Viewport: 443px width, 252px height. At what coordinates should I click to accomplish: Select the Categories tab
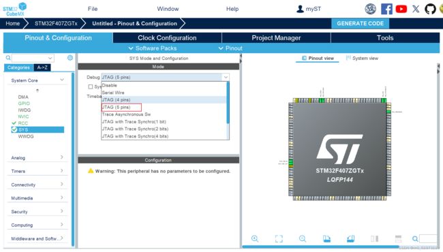pos(18,67)
